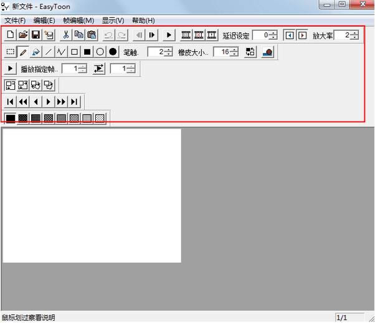Viewport: 375px width, 323px height.
Task: Insert a frame with first filmstrip icon
Action: tap(186, 35)
